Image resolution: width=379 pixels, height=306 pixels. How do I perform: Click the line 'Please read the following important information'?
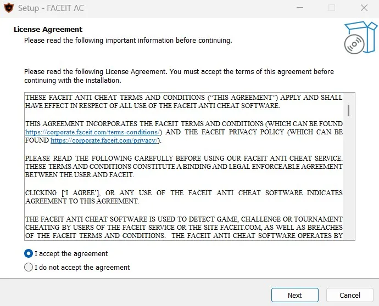click(x=128, y=40)
